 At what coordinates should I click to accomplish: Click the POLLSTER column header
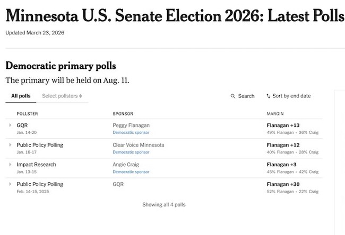(27, 114)
